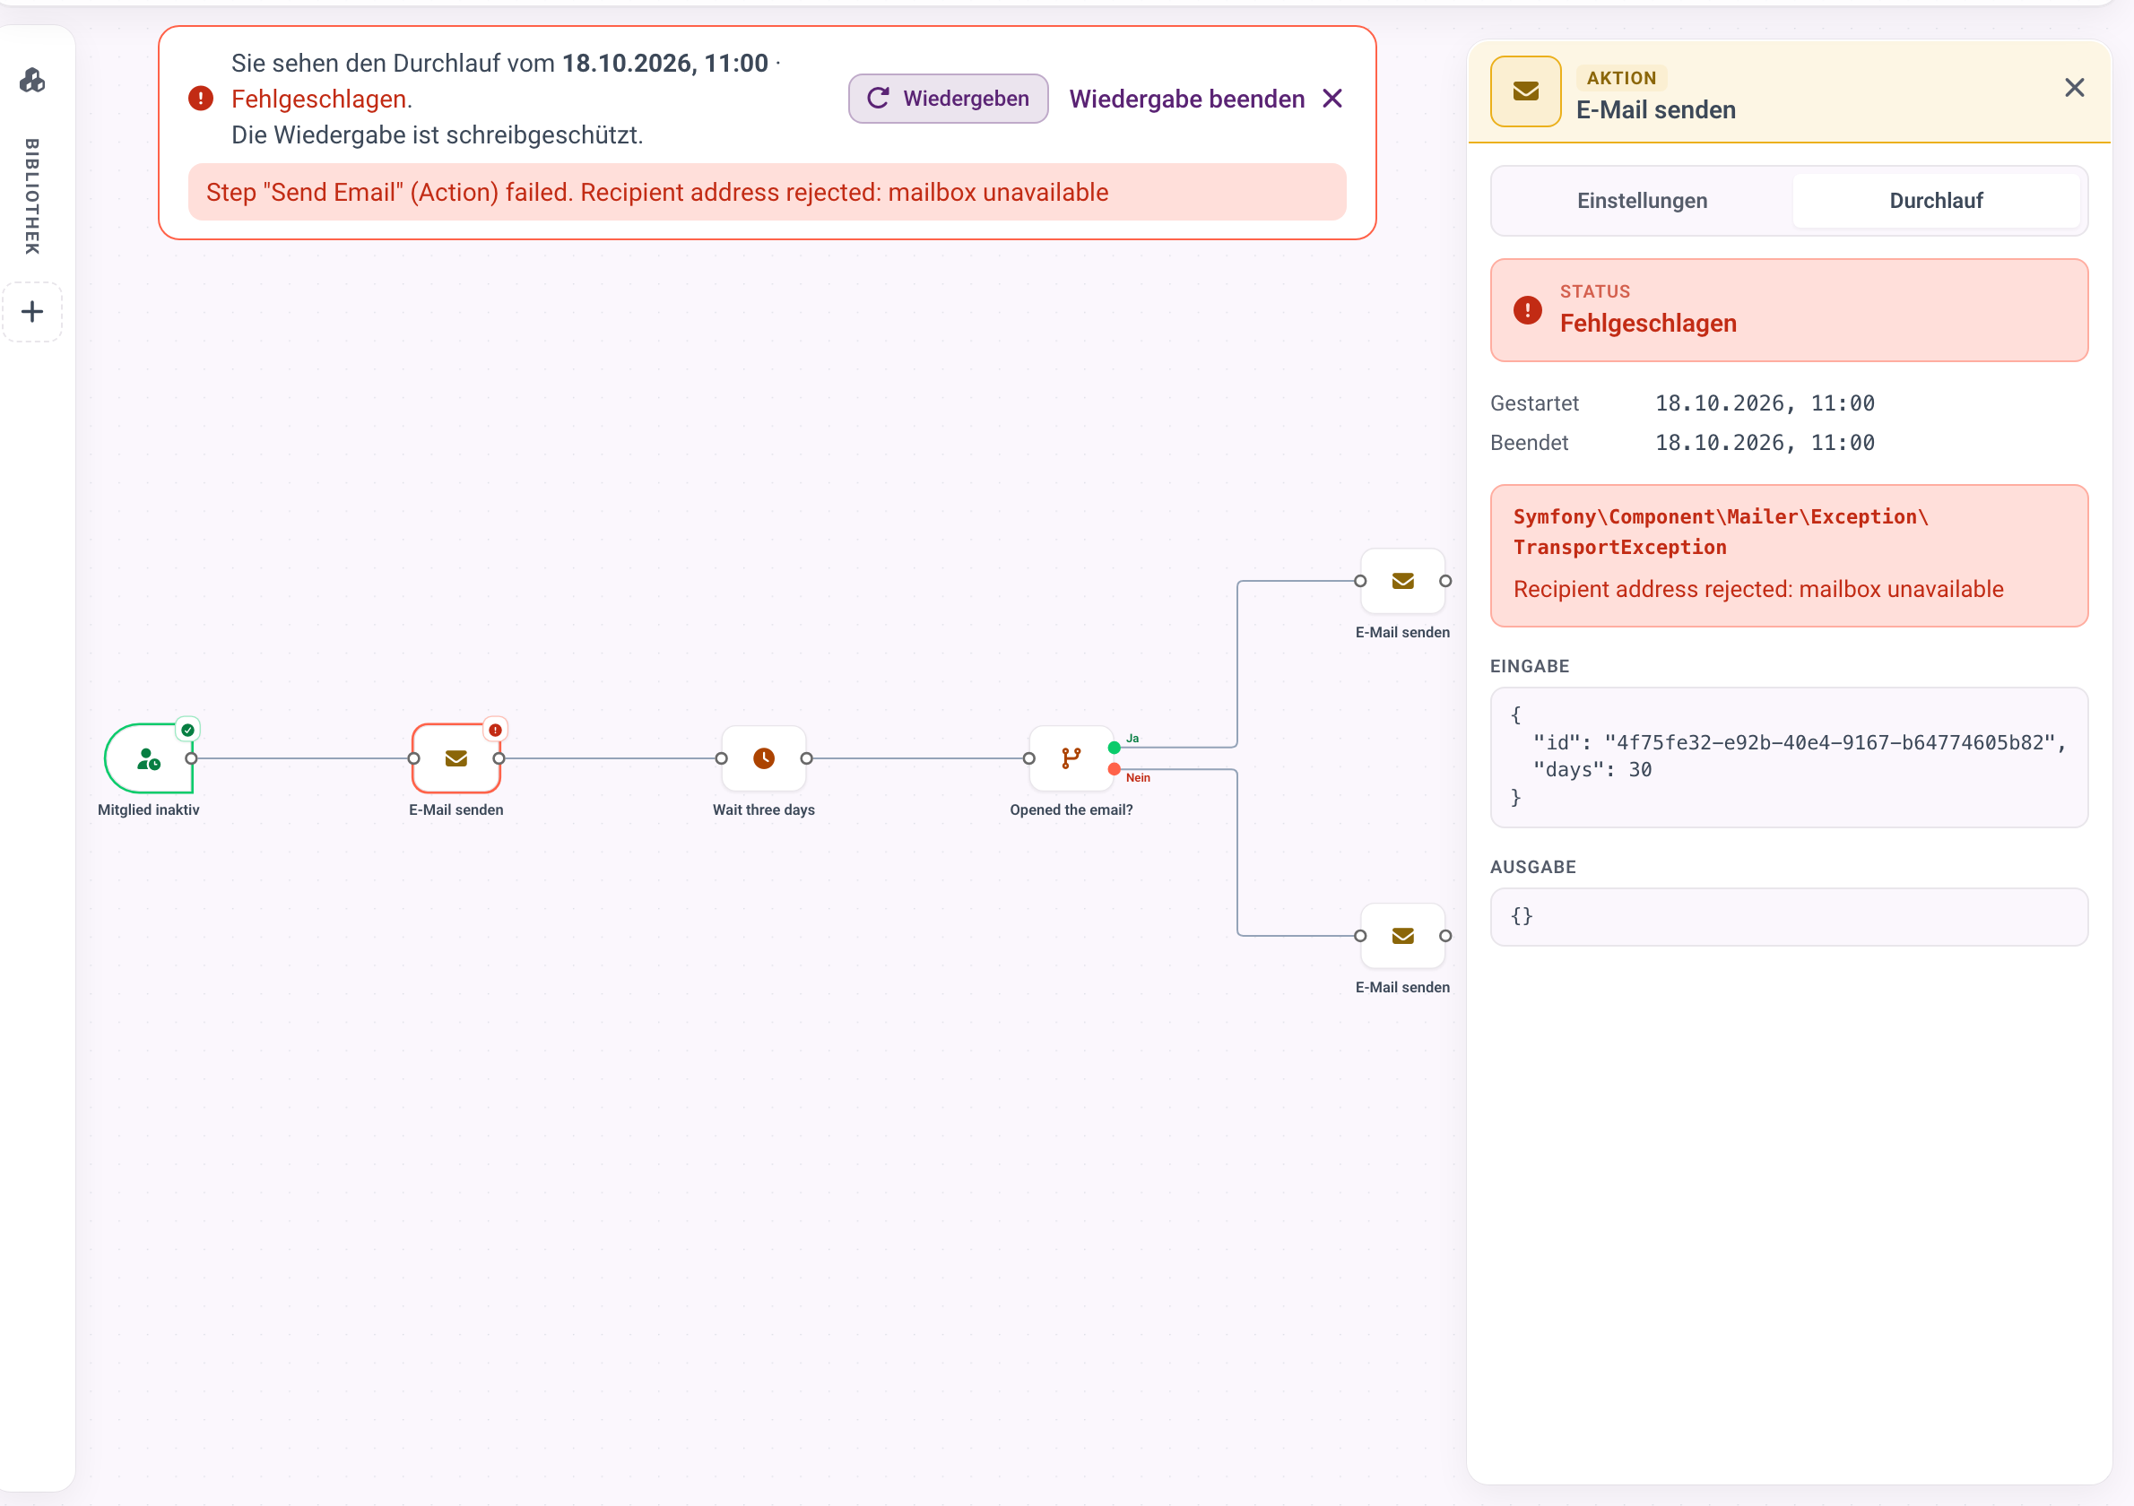The width and height of the screenshot is (2134, 1506).
Task: Switch to the Einstellungen tab
Action: tap(1642, 201)
